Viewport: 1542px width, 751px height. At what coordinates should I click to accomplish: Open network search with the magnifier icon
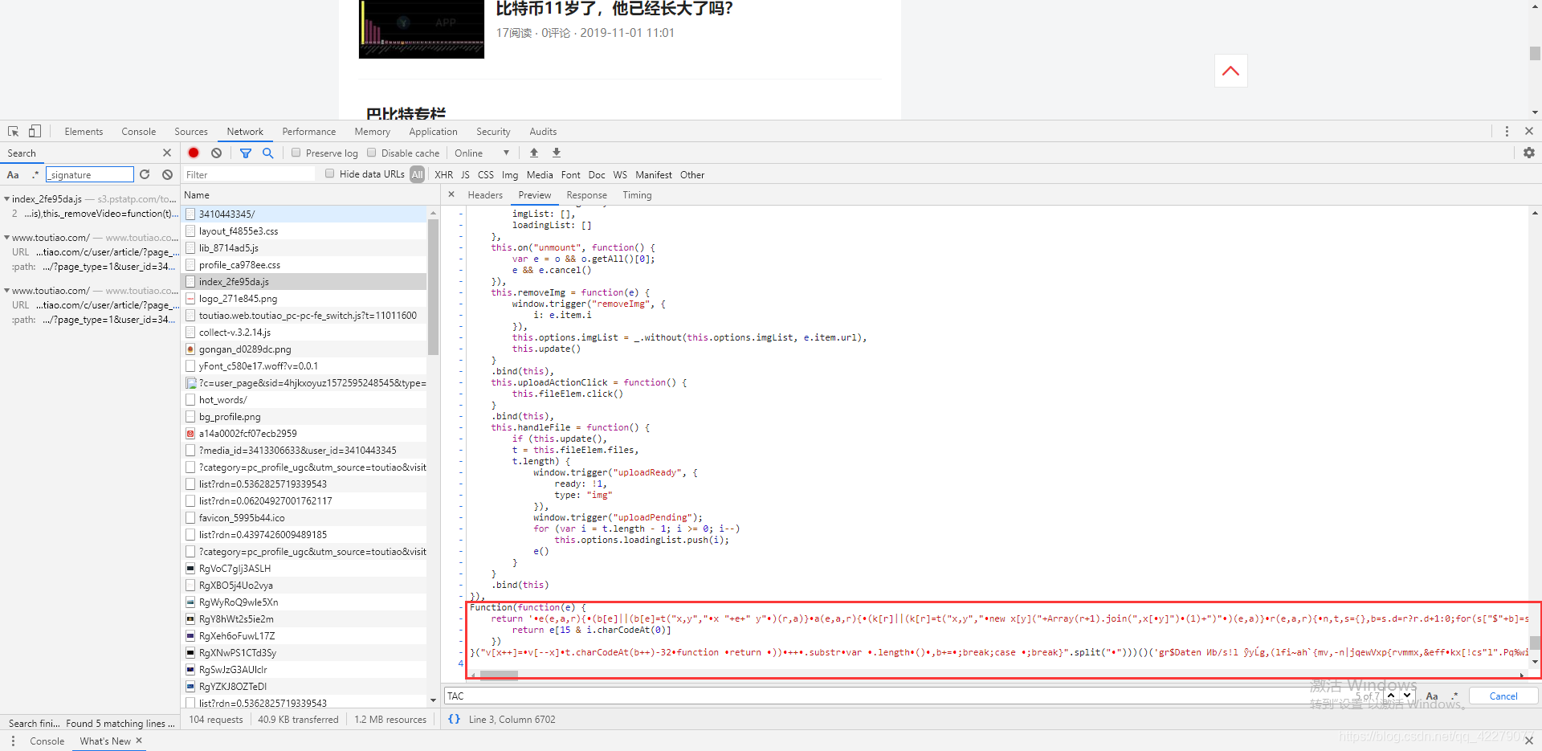(268, 153)
